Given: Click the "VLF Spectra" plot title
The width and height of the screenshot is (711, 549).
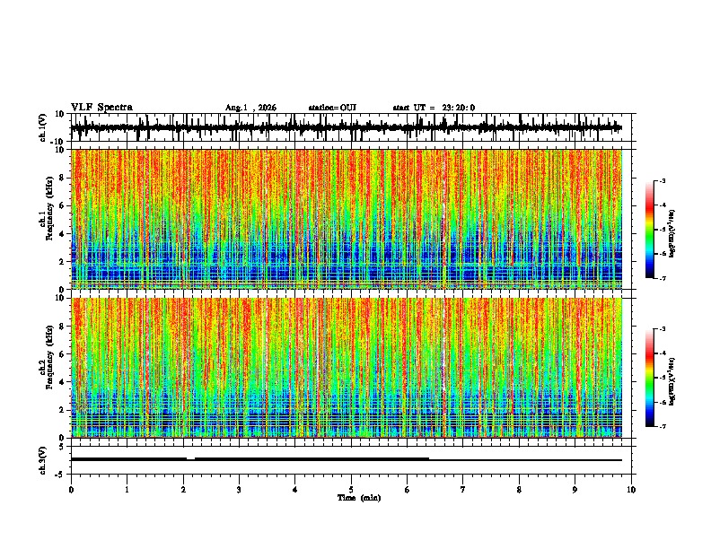Looking at the screenshot, I should (101, 108).
